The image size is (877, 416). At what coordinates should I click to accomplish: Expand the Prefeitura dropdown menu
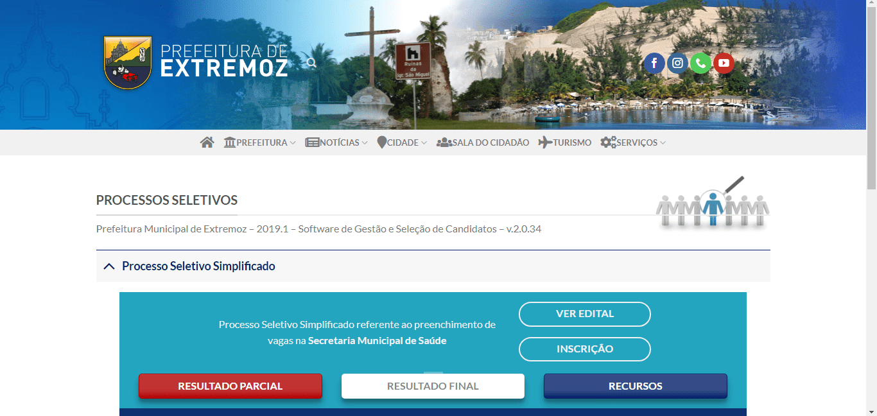259,143
